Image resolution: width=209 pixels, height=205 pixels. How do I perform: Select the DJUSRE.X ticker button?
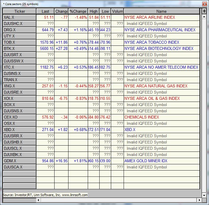click(x=20, y=92)
